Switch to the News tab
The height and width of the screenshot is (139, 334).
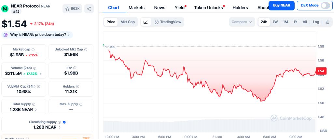point(160,8)
